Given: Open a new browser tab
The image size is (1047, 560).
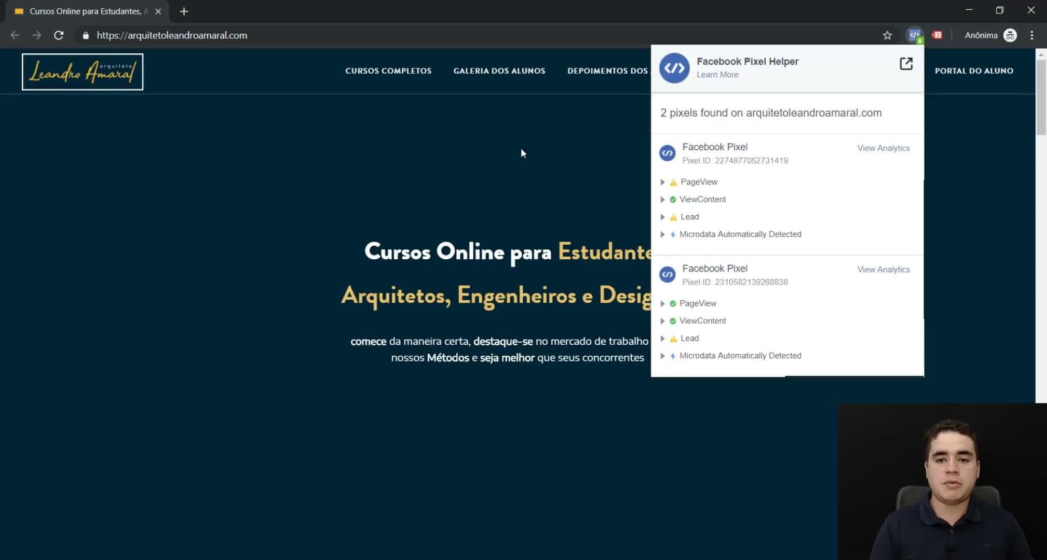Looking at the screenshot, I should coord(184,11).
